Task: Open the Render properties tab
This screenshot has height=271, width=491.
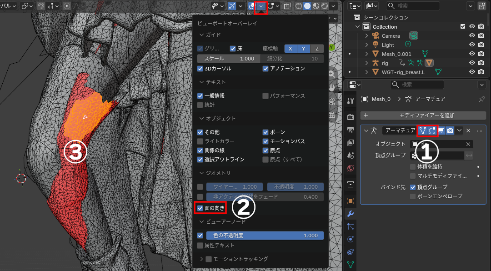Action: point(351,117)
